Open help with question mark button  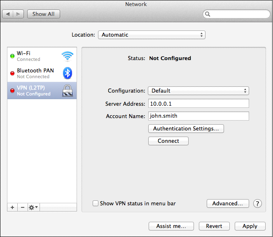(257, 203)
